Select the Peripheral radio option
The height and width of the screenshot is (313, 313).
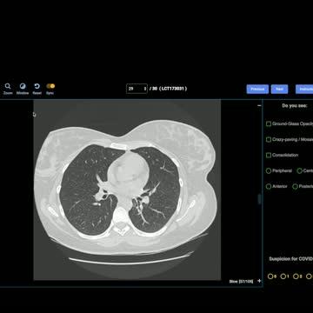[x=269, y=170]
